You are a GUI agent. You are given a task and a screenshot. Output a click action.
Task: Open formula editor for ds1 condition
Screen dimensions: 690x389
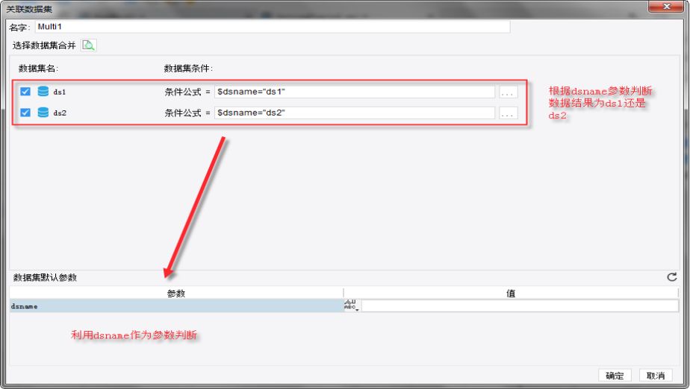tap(509, 92)
